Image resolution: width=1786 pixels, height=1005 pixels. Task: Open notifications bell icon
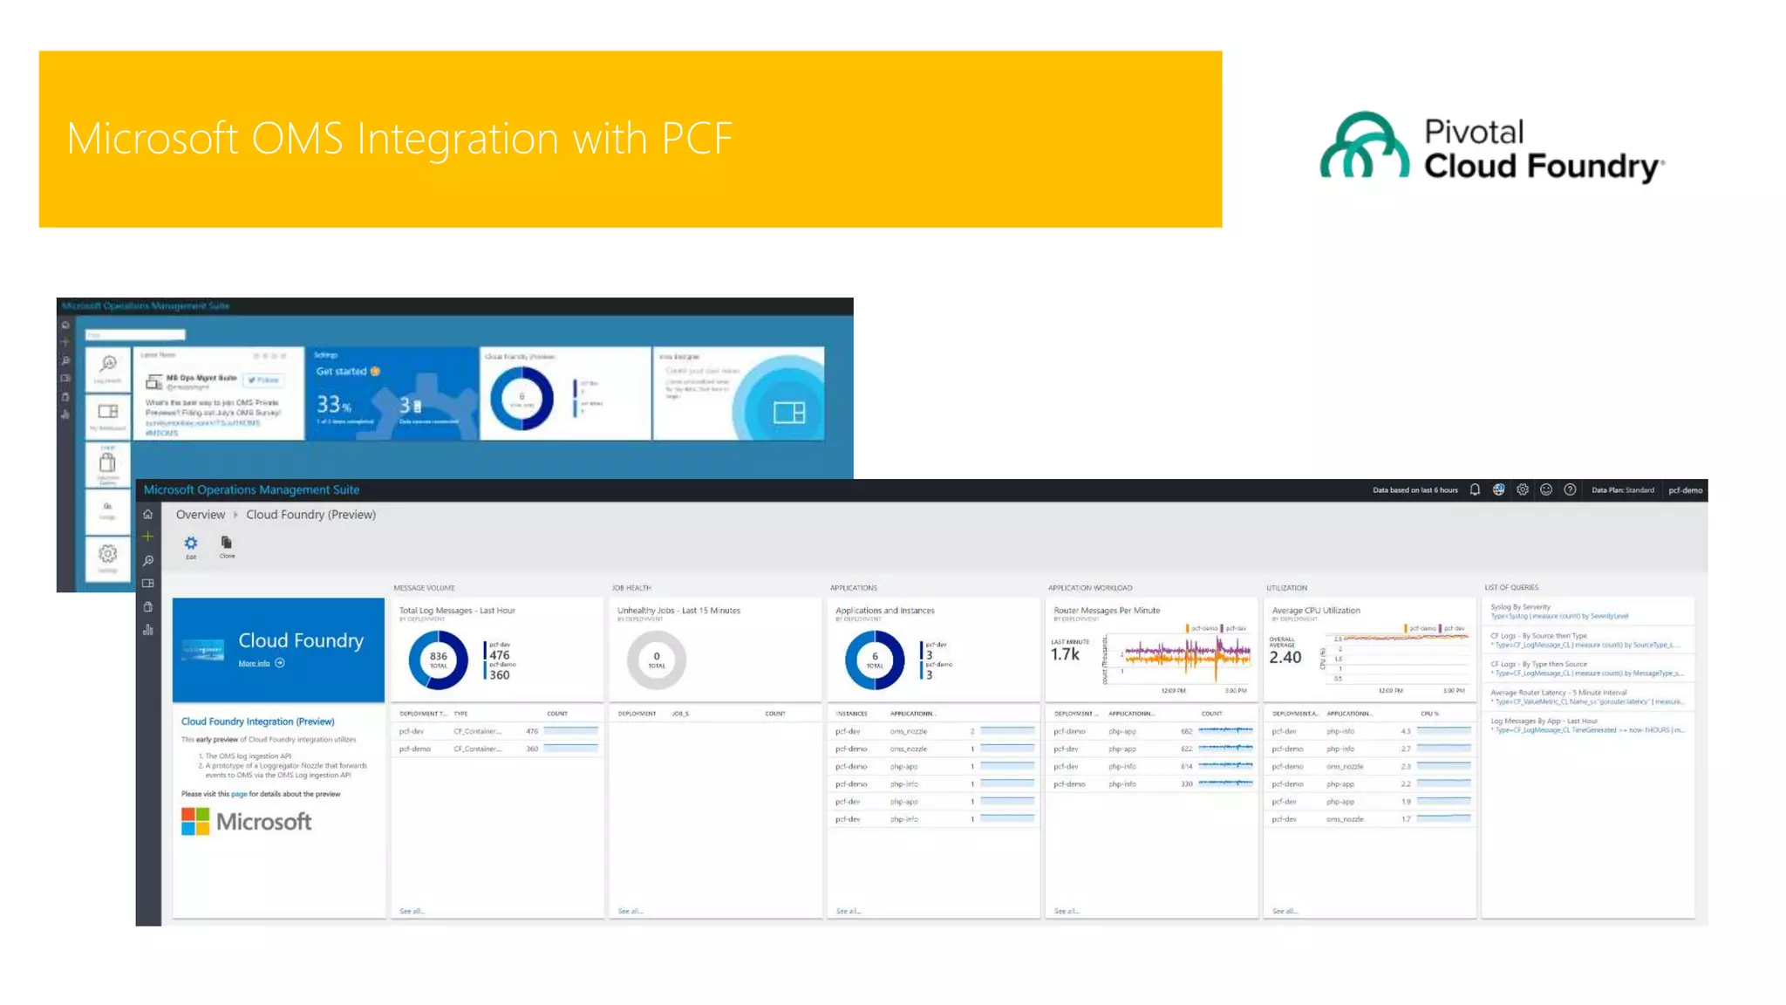[x=1475, y=490]
